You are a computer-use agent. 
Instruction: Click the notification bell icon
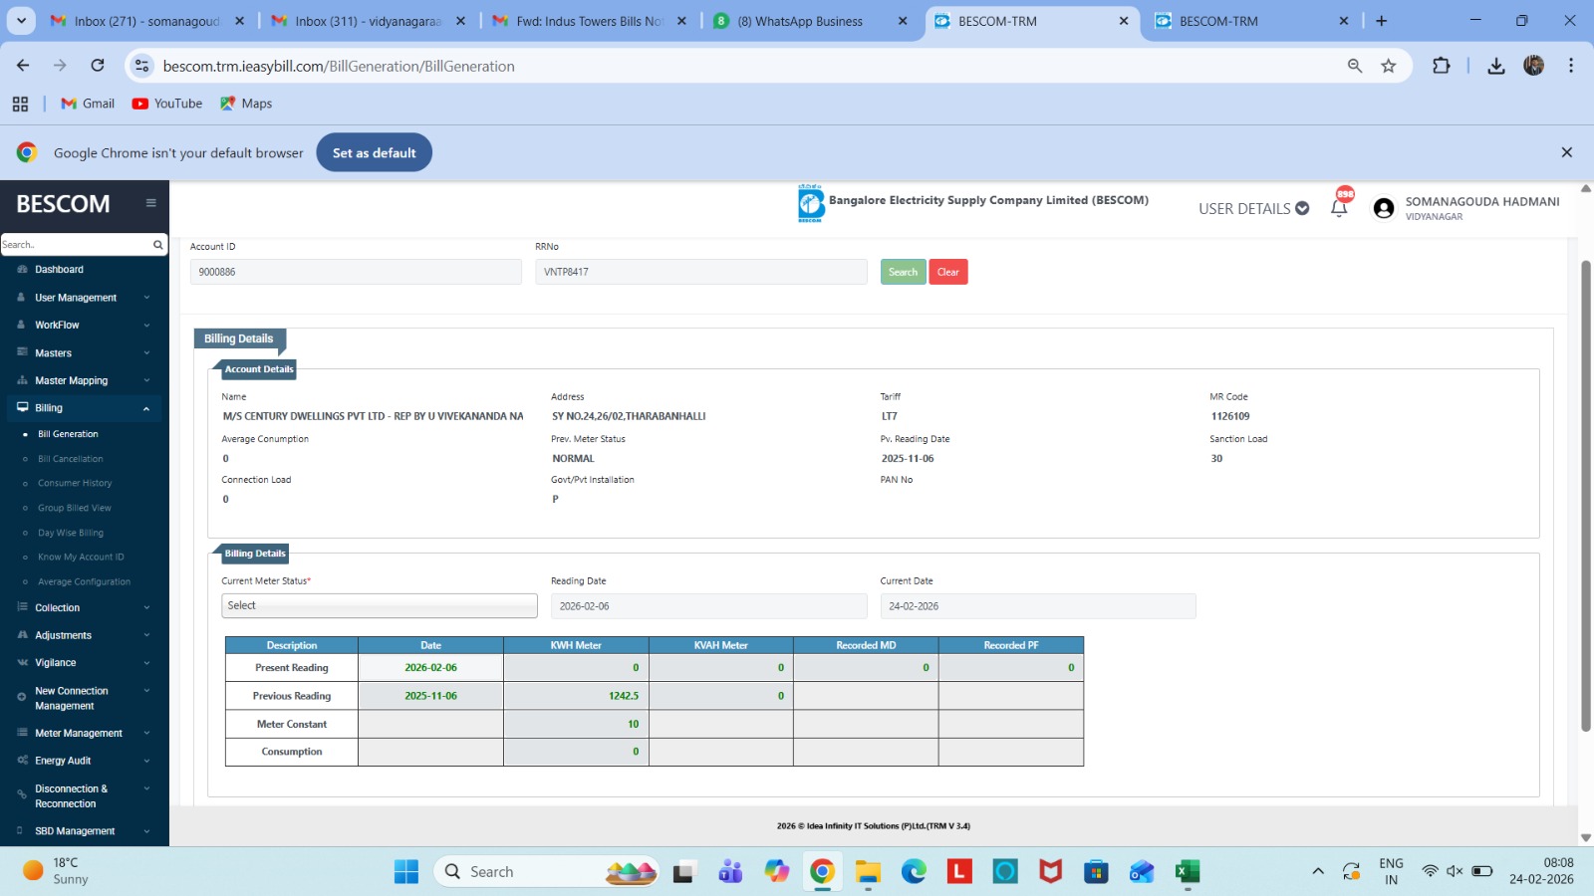coord(1339,207)
